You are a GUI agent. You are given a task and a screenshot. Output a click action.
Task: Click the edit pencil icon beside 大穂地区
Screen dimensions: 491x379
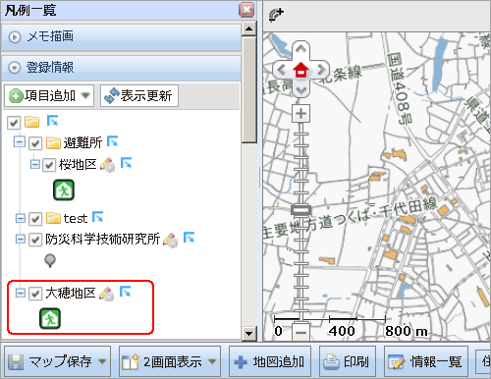point(107,294)
